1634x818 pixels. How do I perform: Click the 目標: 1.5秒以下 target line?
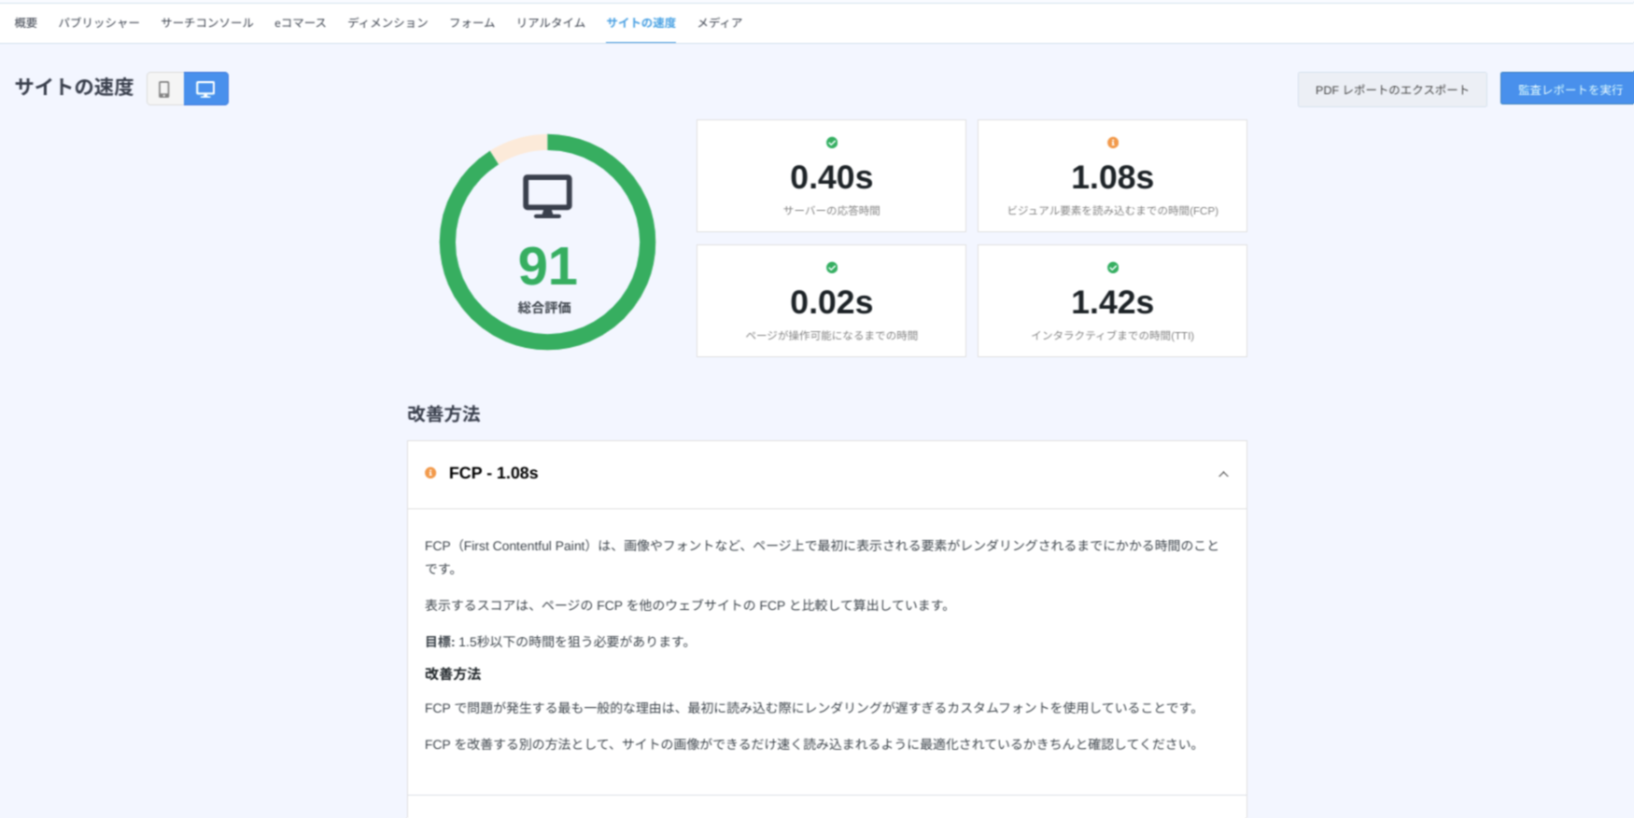pyautogui.click(x=557, y=642)
